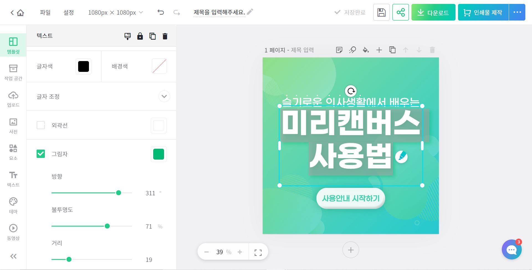Click the pencil icon beside the title
This screenshot has width=532, height=270.
(x=250, y=12)
